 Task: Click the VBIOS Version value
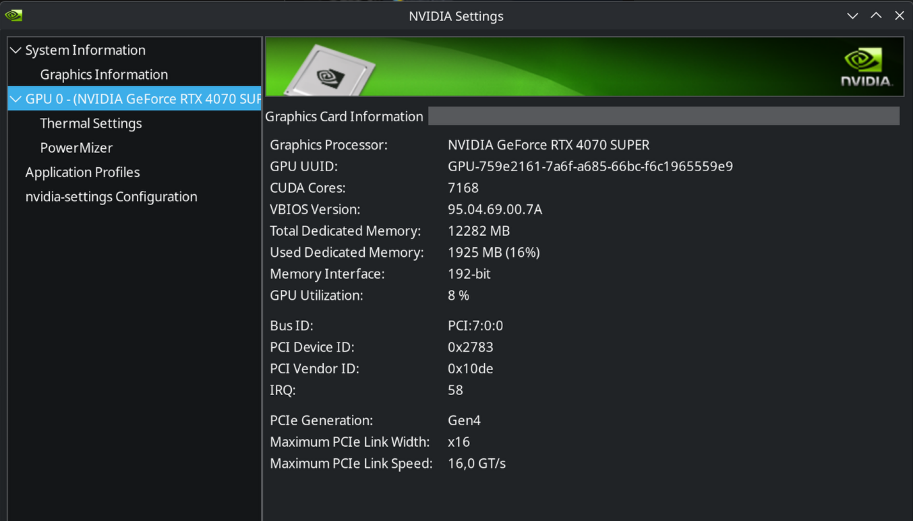[x=495, y=210]
